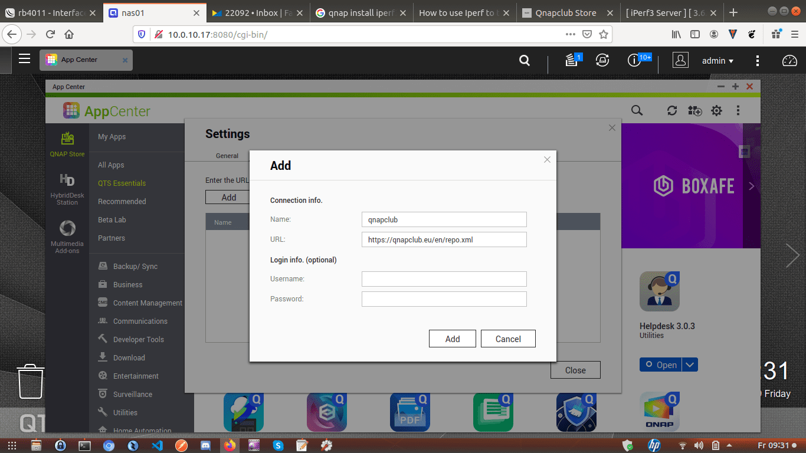Click the Close button in Settings dialog
Viewport: 806px width, 453px height.
(575, 370)
